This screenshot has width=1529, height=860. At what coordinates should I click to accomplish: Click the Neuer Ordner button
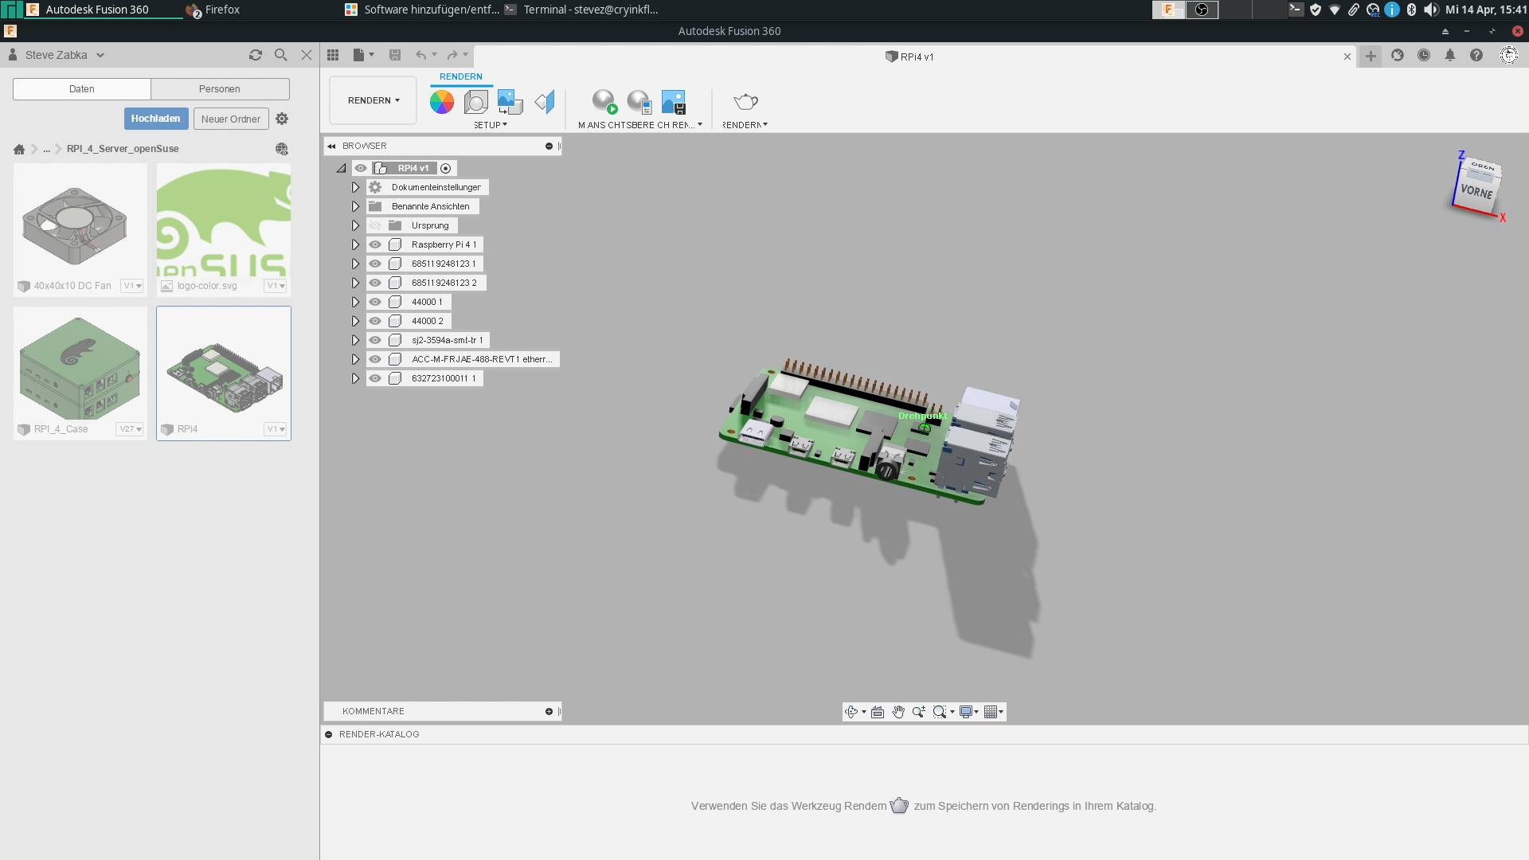click(x=230, y=119)
